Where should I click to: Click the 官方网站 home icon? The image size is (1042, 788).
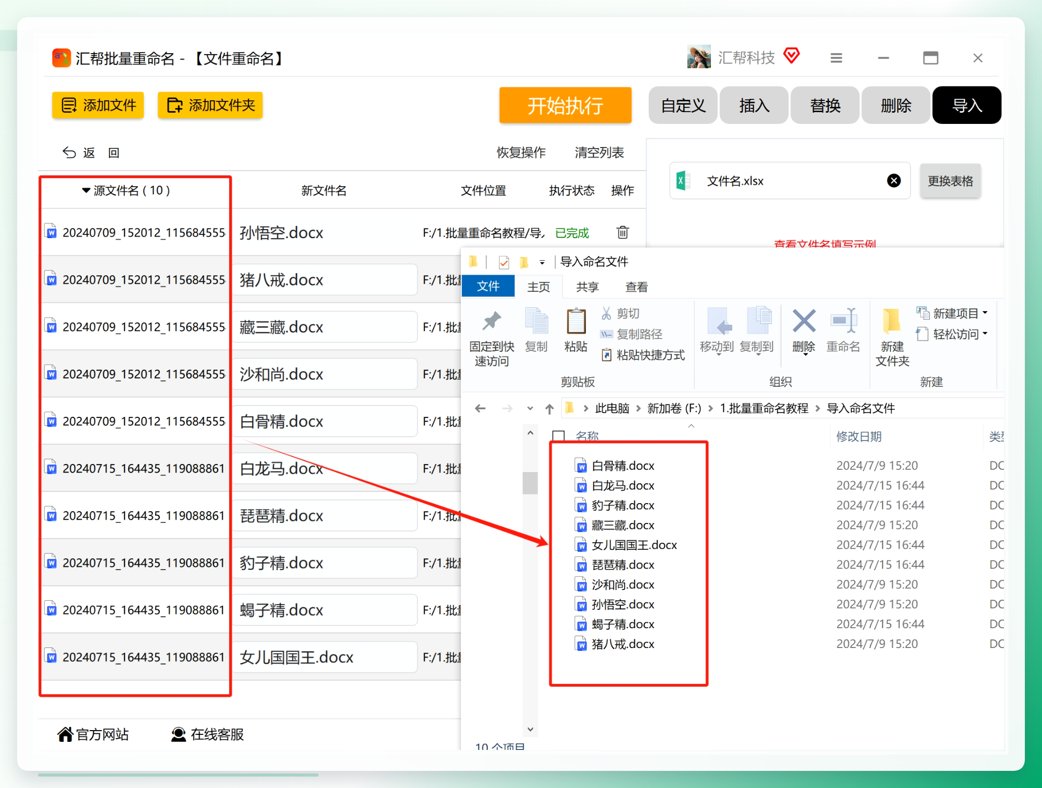tap(65, 734)
